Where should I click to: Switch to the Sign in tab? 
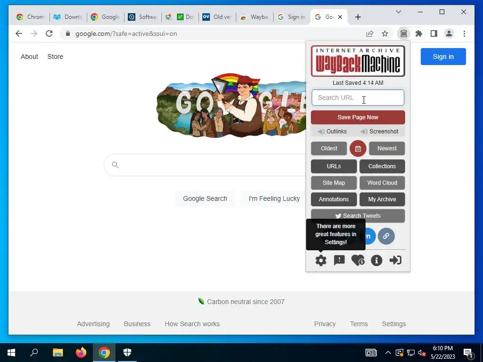coord(291,17)
